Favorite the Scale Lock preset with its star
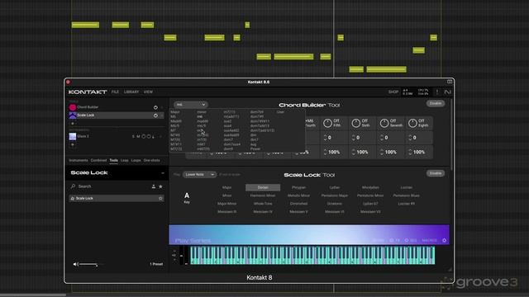The height and width of the screenshot is (297, 529). pyautogui.click(x=160, y=199)
